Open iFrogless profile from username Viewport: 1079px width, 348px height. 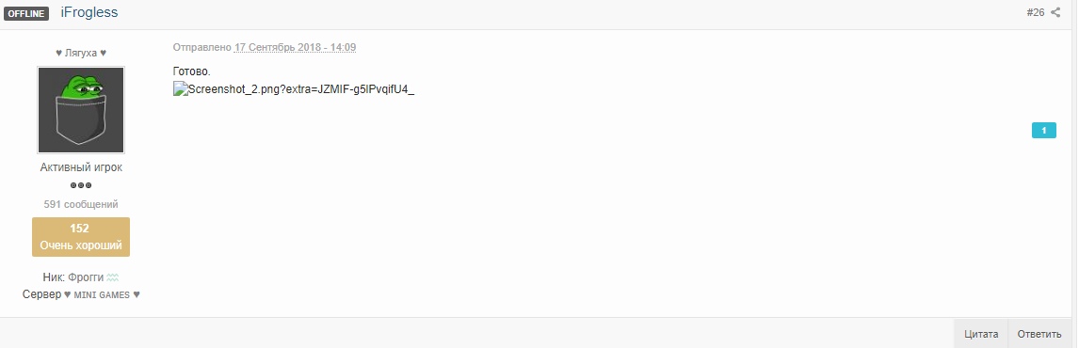pyautogui.click(x=89, y=12)
